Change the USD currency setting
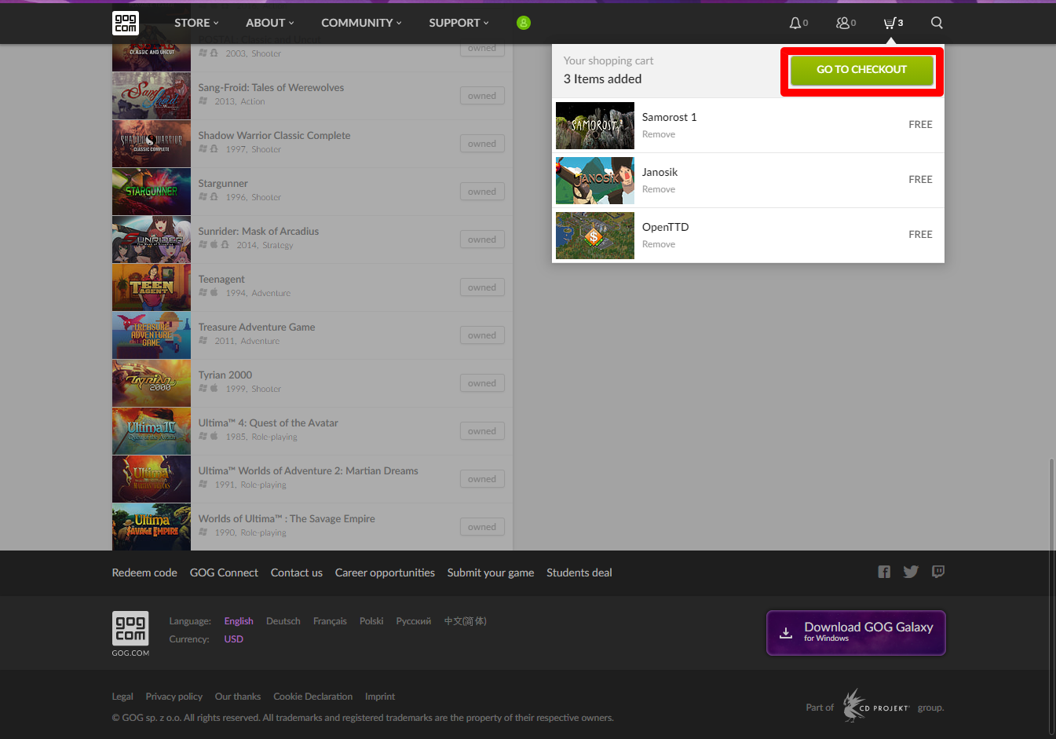 point(233,639)
